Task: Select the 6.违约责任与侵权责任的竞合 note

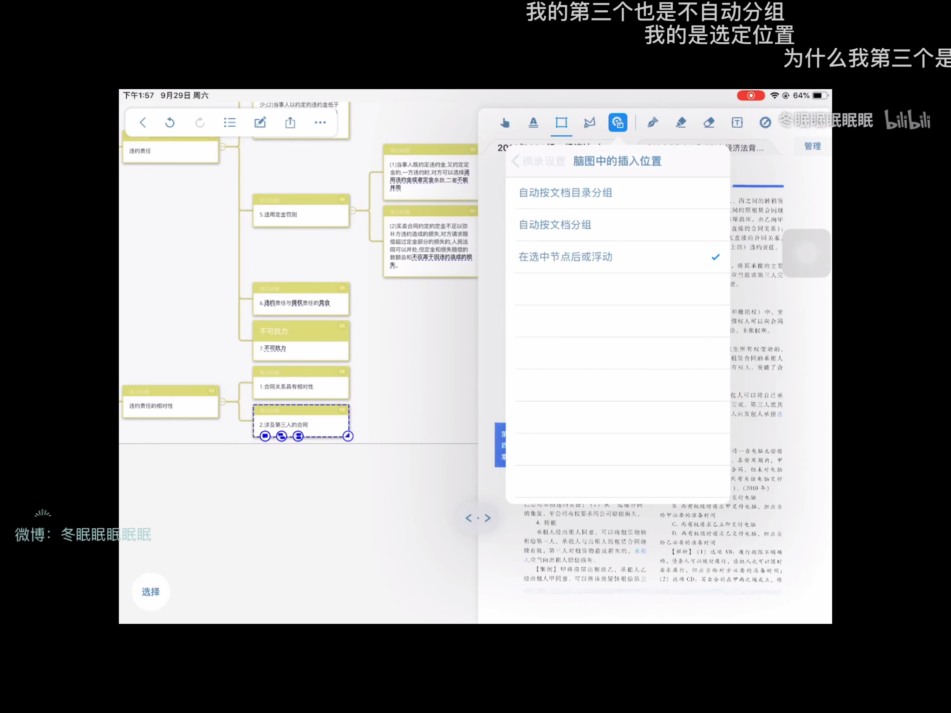Action: (301, 299)
